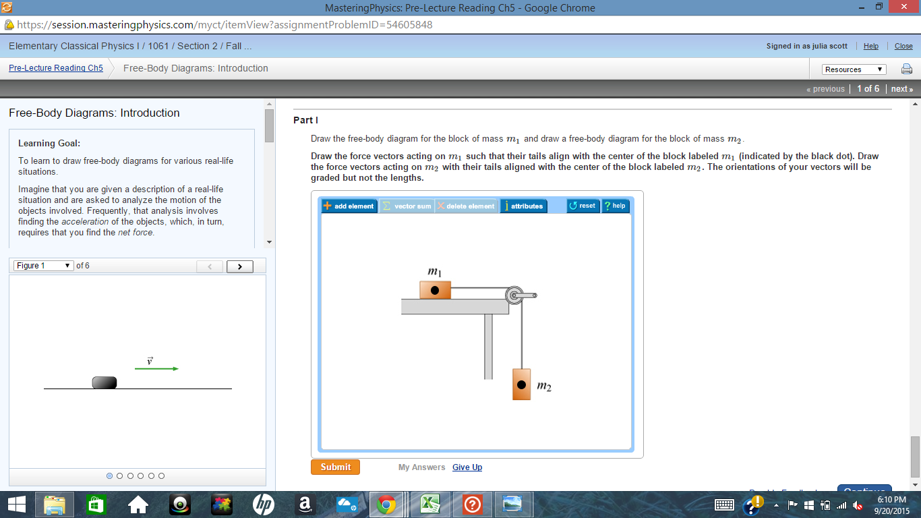Open the Help menu at top right
Screen dimensions: 921x518
pyautogui.click(x=870, y=46)
